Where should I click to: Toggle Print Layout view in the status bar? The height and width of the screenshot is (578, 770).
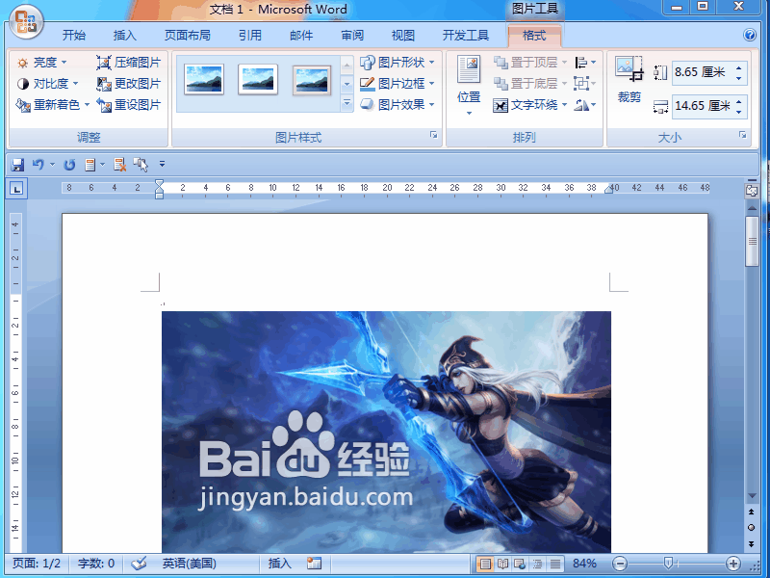pos(485,563)
